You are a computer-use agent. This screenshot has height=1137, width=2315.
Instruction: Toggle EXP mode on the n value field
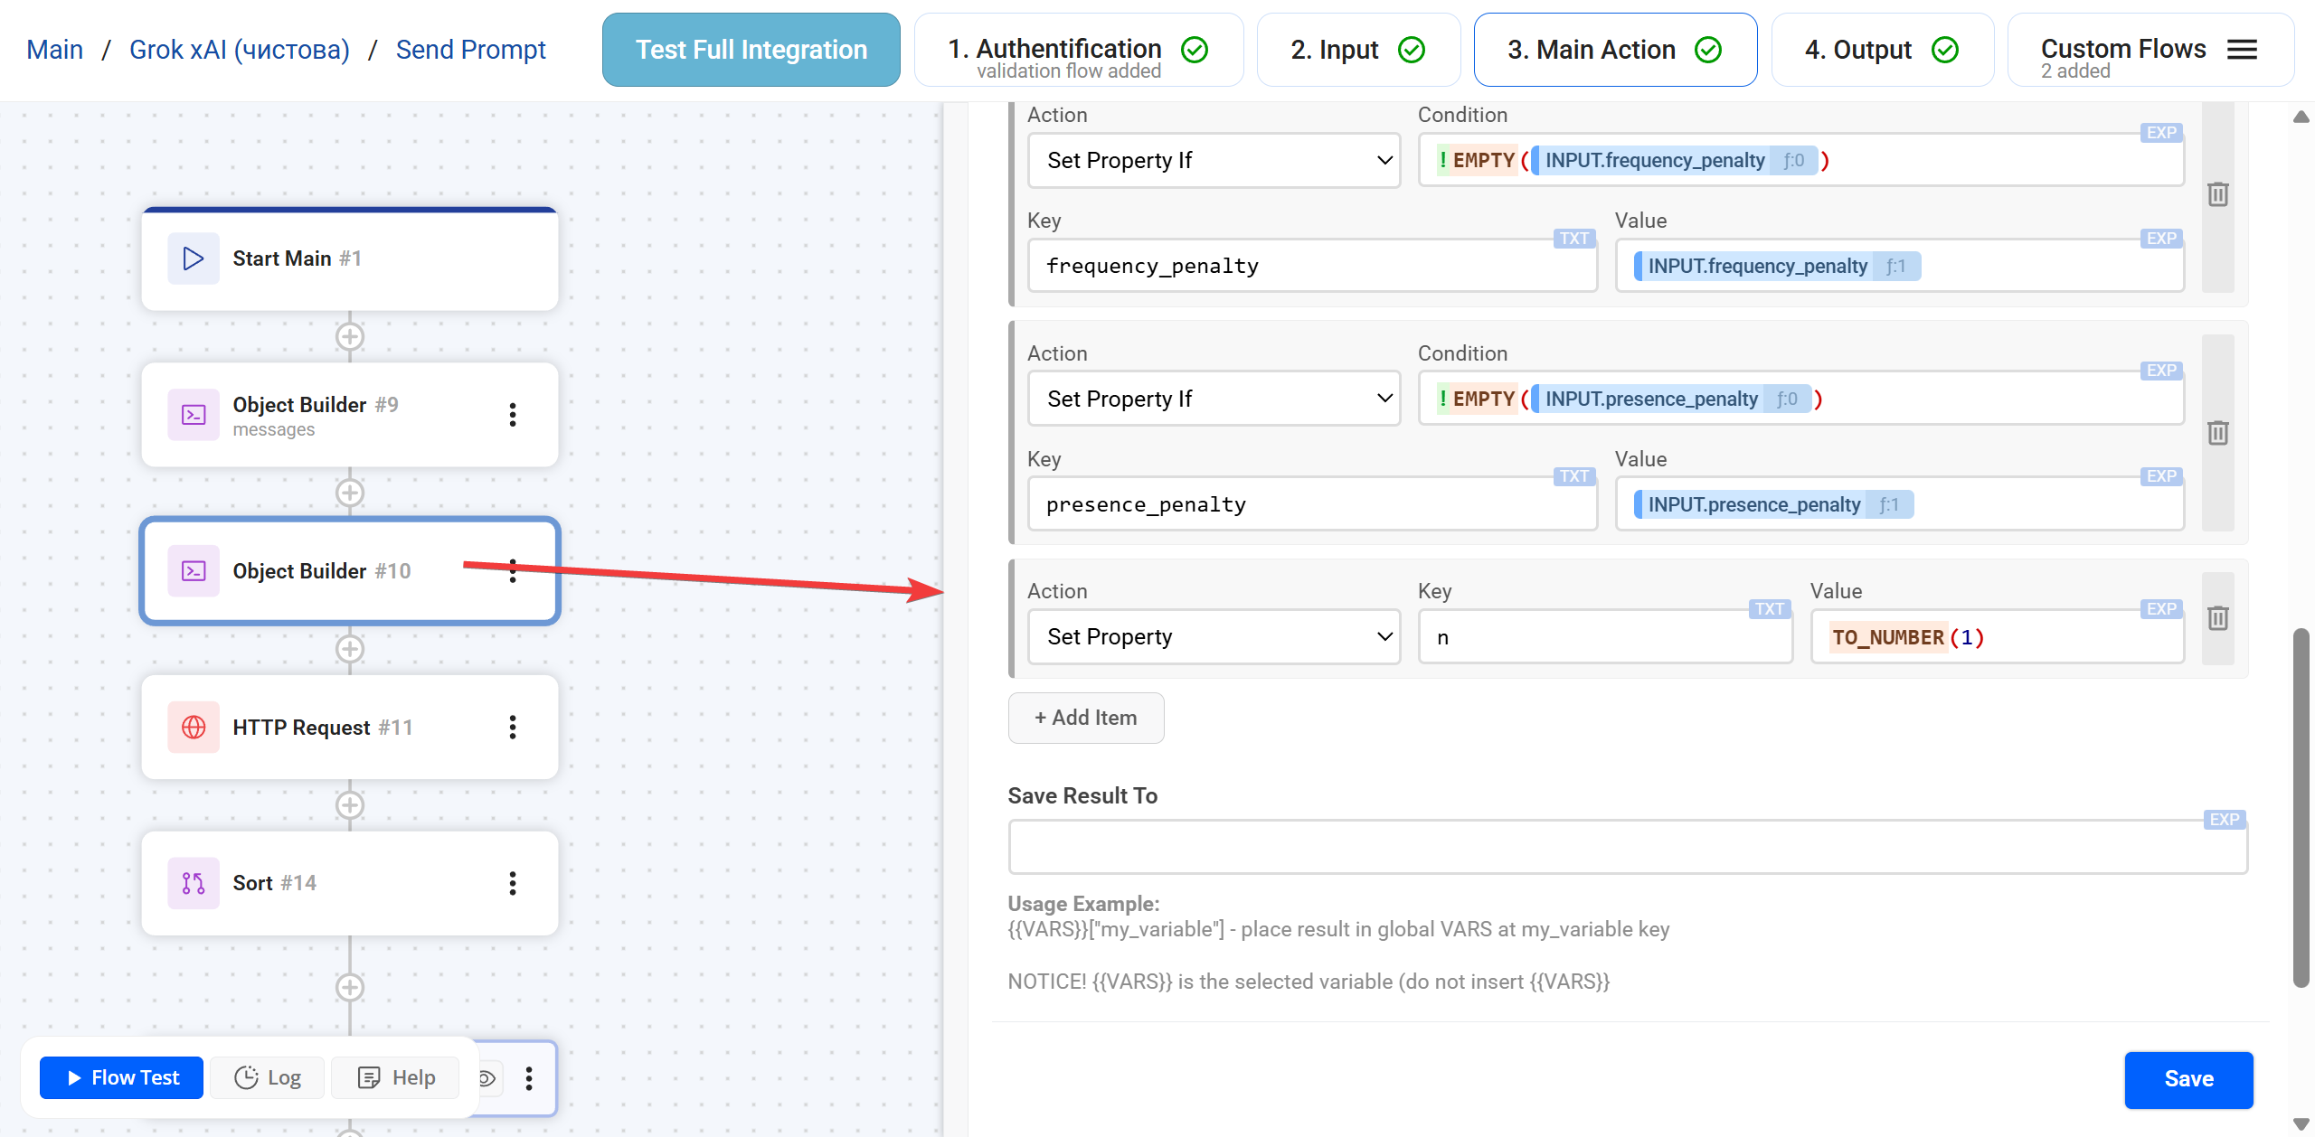pyautogui.click(x=2160, y=608)
